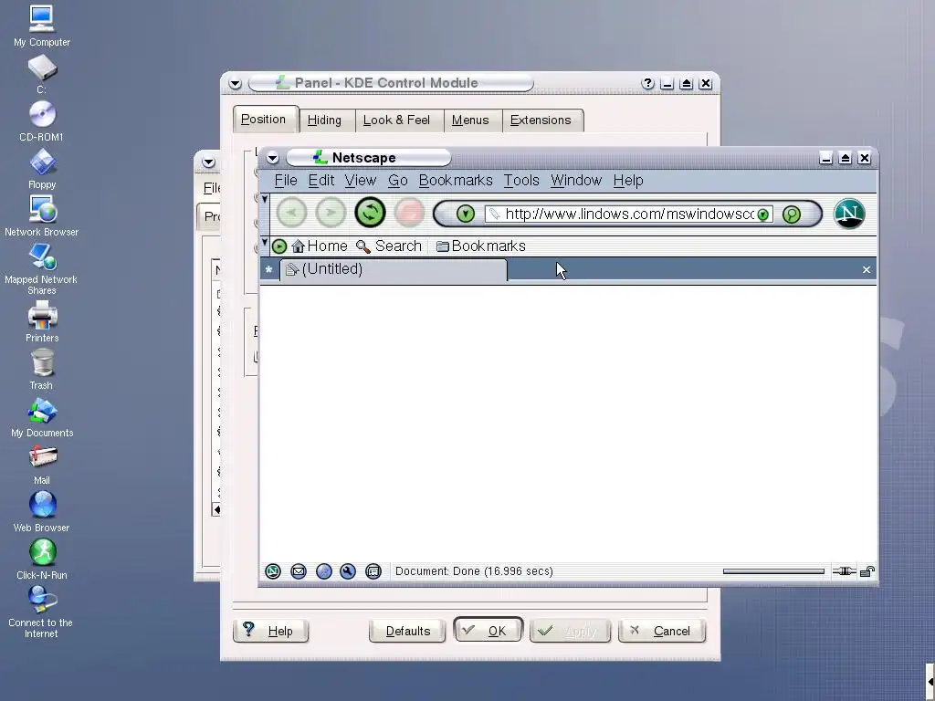Click the Forward arrow in Netscape
This screenshot has height=701, width=935.
[331, 212]
